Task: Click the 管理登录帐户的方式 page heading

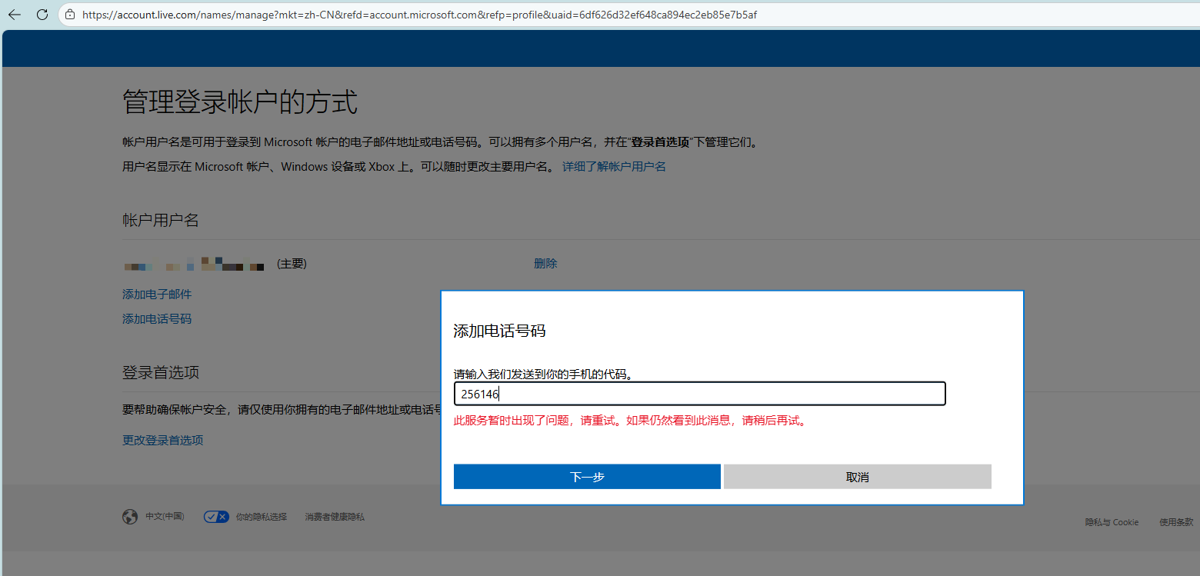Action: tap(240, 102)
